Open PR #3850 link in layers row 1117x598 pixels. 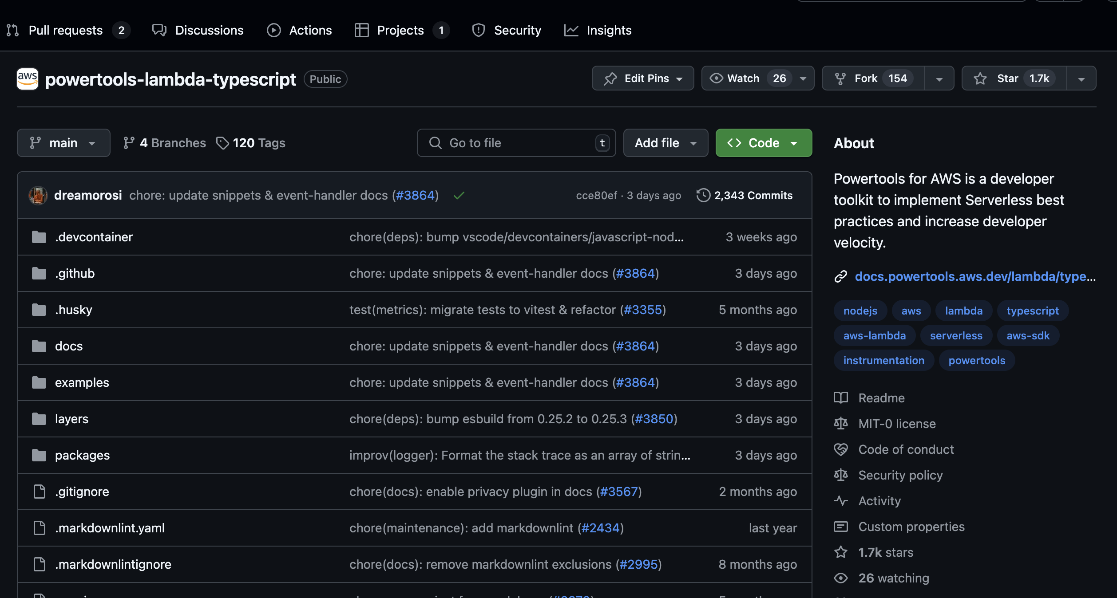[654, 419]
